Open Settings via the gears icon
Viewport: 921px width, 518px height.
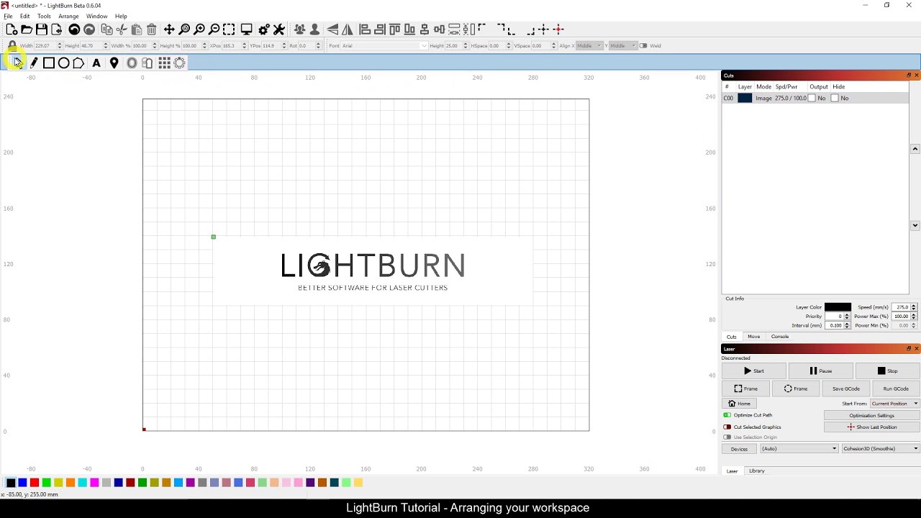(264, 29)
